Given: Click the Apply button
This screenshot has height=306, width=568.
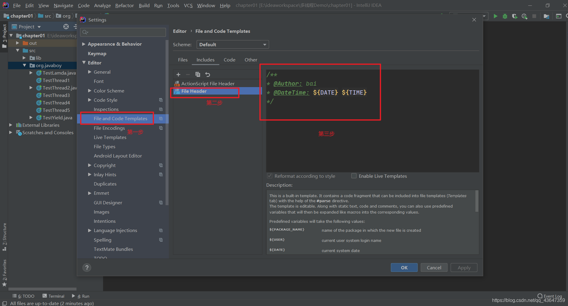Looking at the screenshot, I should 464,268.
